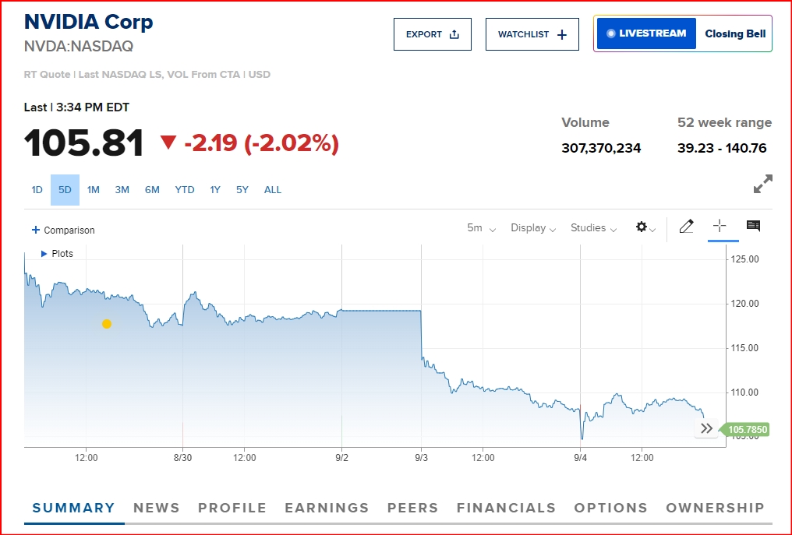Jump to latest data with double-arrow icon
The height and width of the screenshot is (535, 792).
coord(706,428)
